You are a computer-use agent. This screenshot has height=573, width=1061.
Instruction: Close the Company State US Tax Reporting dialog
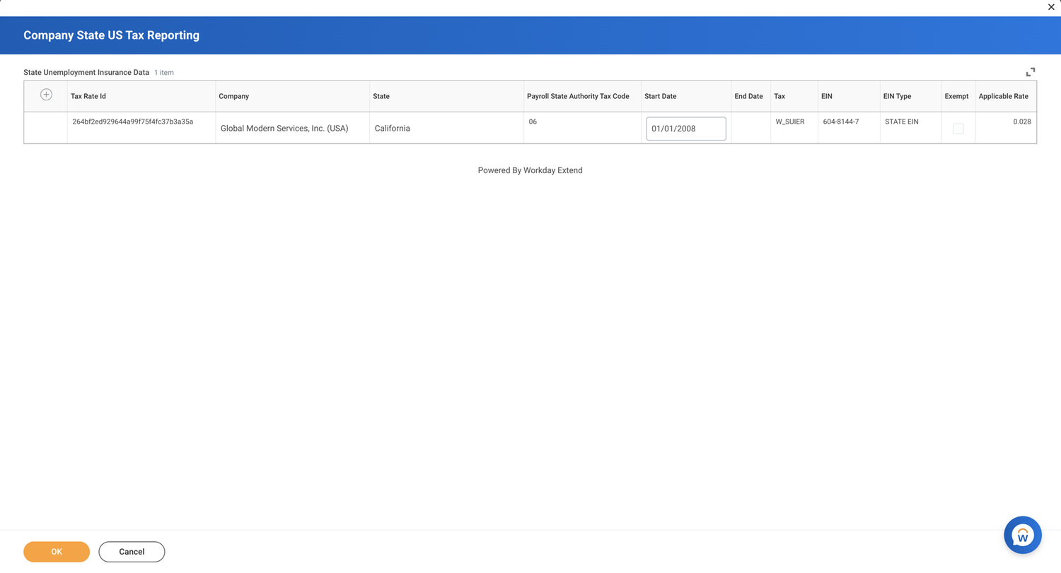tap(1051, 7)
